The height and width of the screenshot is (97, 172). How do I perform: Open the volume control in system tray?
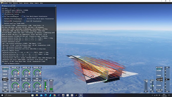click(157, 95)
